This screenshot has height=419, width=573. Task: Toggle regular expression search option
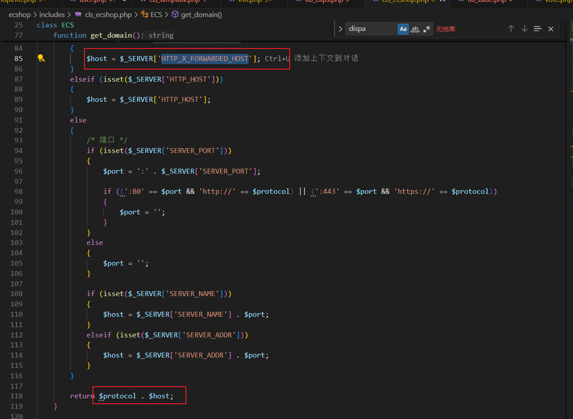pyautogui.click(x=427, y=29)
